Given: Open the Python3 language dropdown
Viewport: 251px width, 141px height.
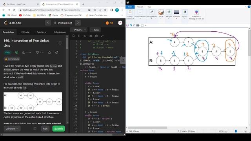Looking at the screenshot, I should click(x=79, y=30).
